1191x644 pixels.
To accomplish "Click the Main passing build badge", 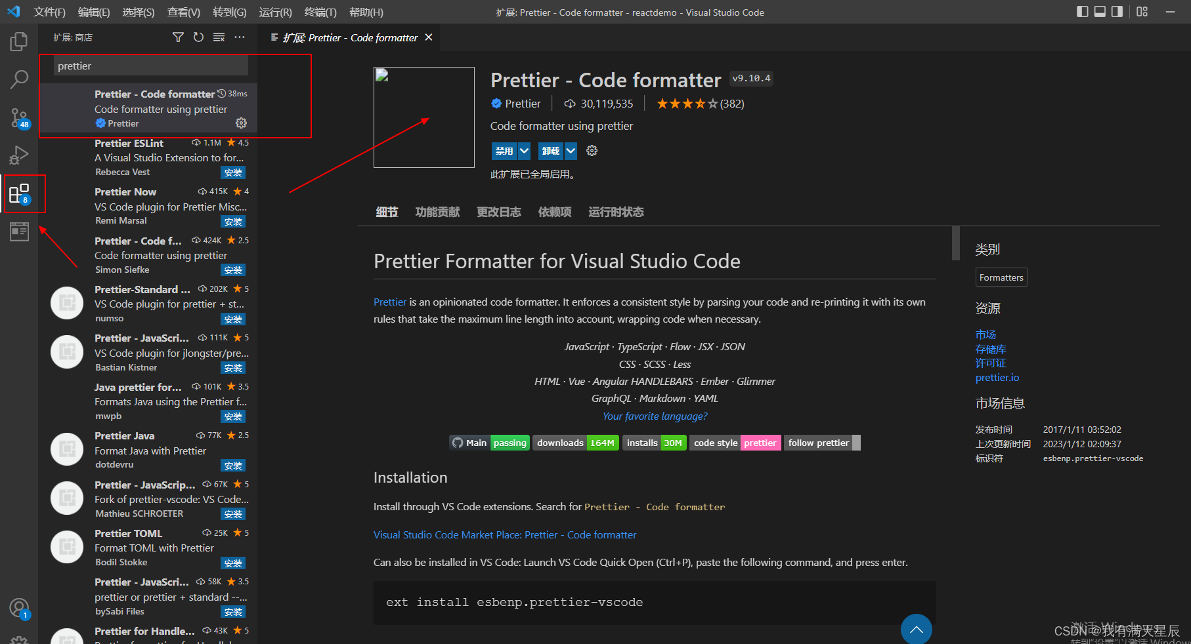I will pos(490,443).
